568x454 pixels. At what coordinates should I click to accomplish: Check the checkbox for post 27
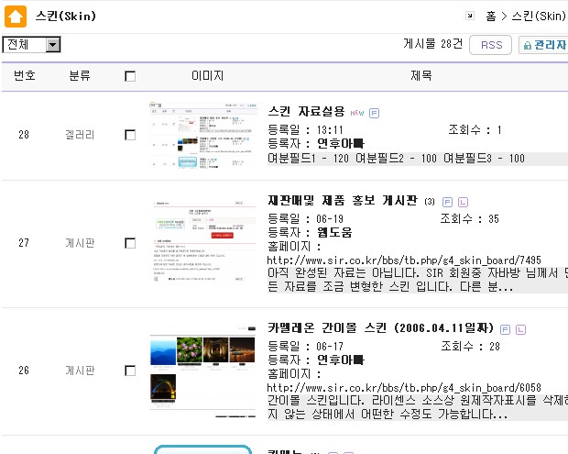[x=130, y=243]
